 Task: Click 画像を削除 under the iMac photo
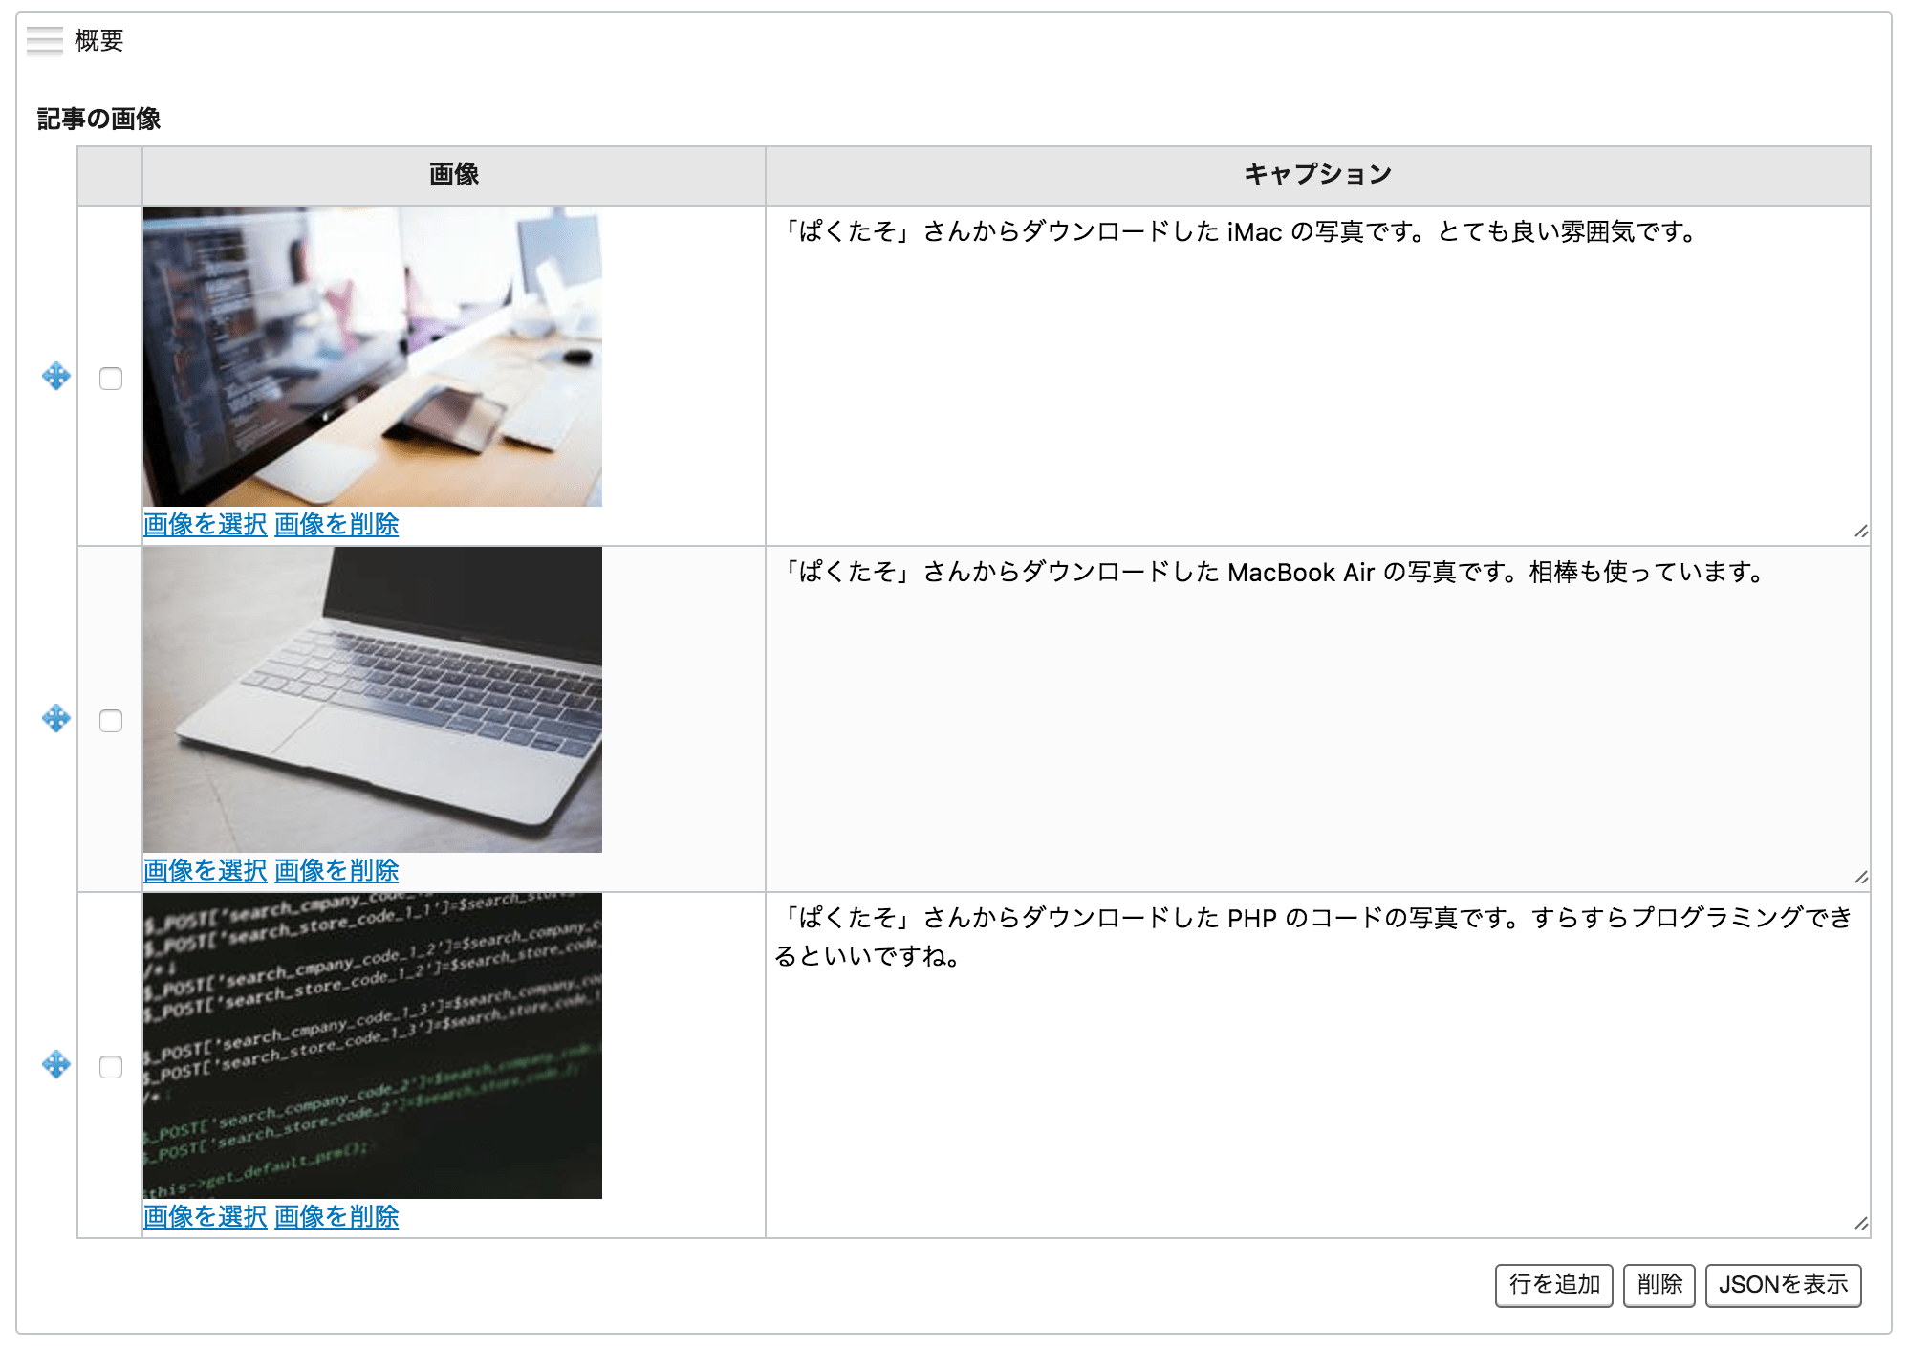coord(336,525)
